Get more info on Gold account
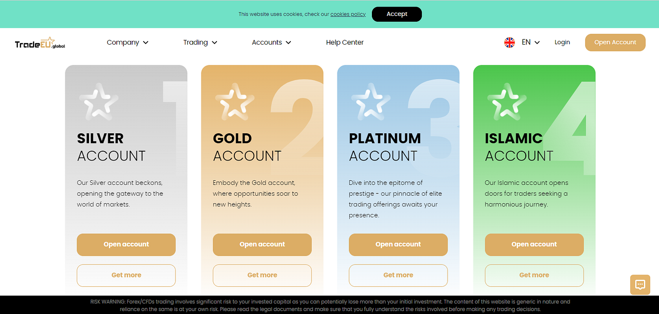The image size is (659, 314). tap(262, 276)
